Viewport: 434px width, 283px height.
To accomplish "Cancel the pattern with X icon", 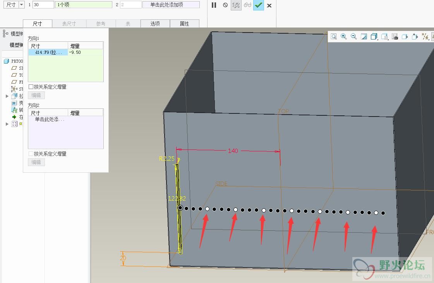I will [269, 5].
